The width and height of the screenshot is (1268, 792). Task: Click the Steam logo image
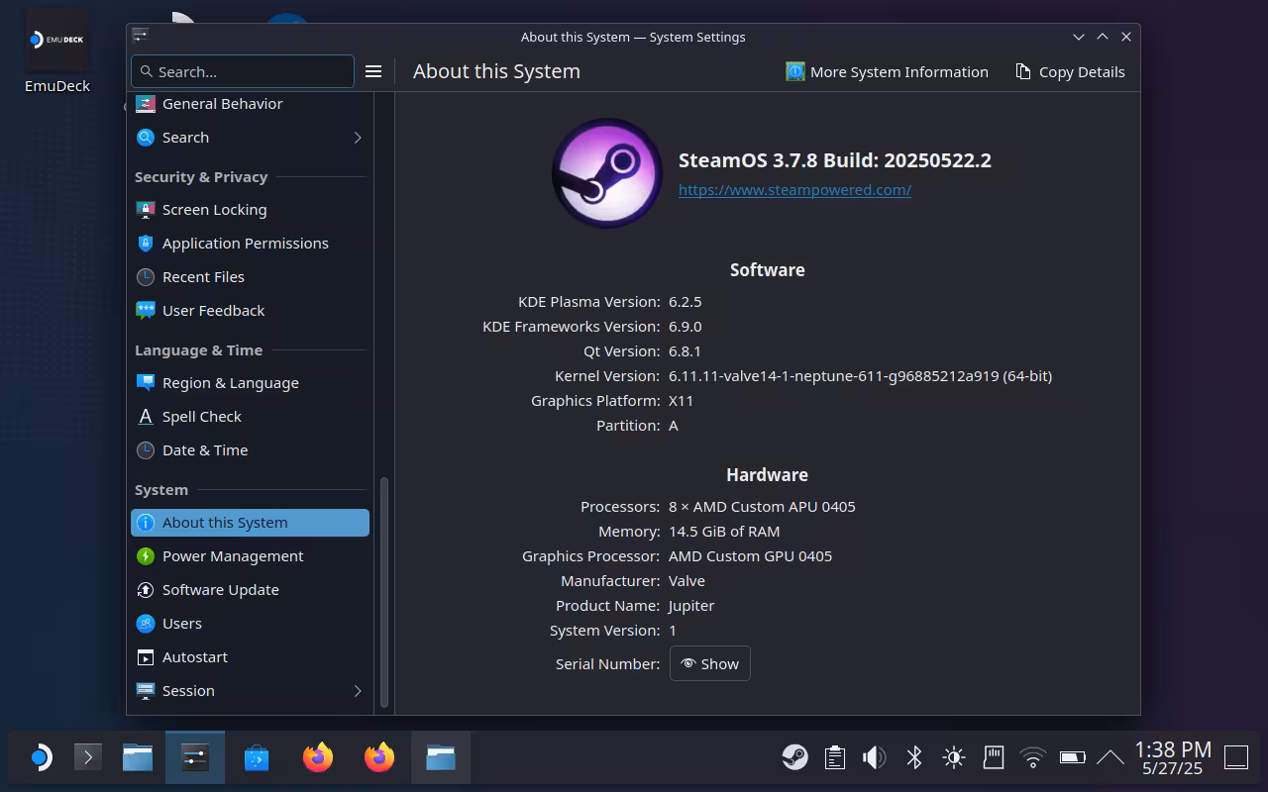coord(607,174)
